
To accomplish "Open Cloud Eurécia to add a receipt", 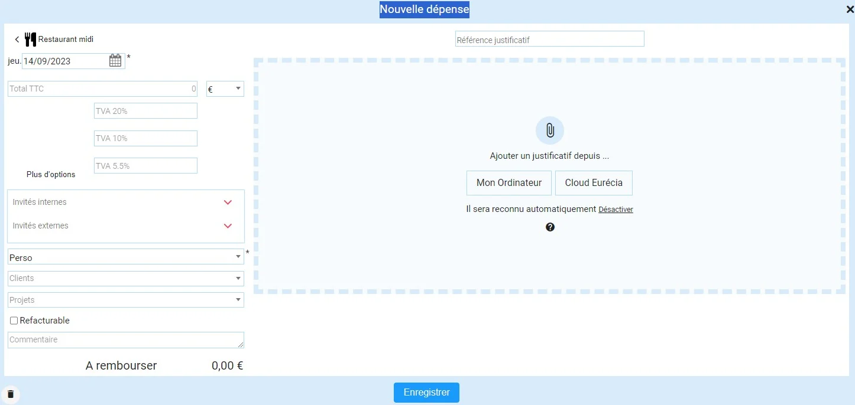I will [x=594, y=182].
